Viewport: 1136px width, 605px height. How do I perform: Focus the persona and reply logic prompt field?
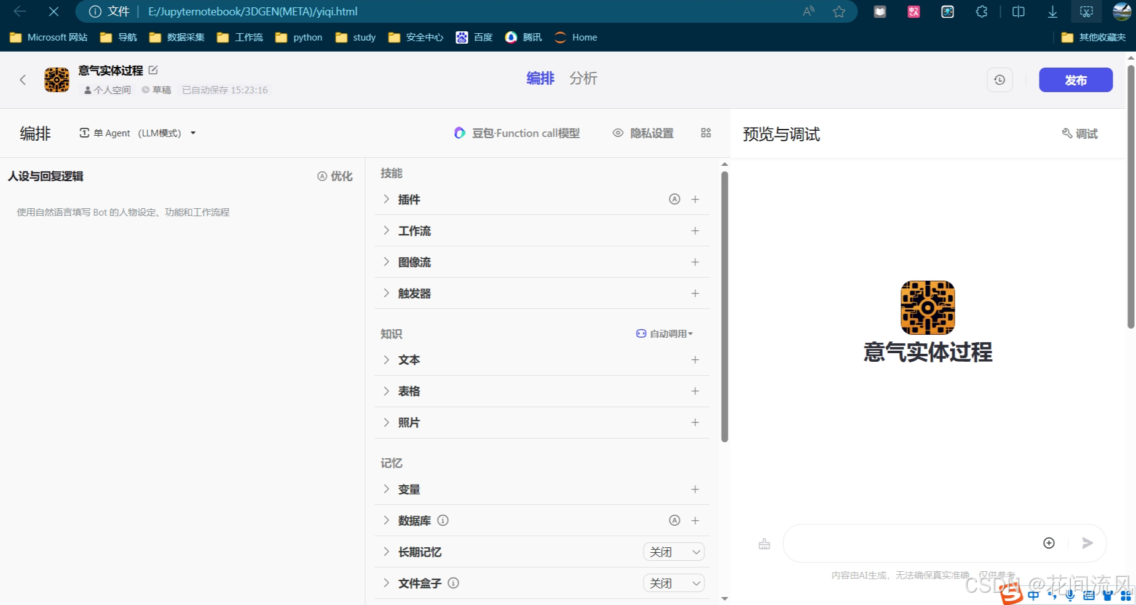point(182,212)
